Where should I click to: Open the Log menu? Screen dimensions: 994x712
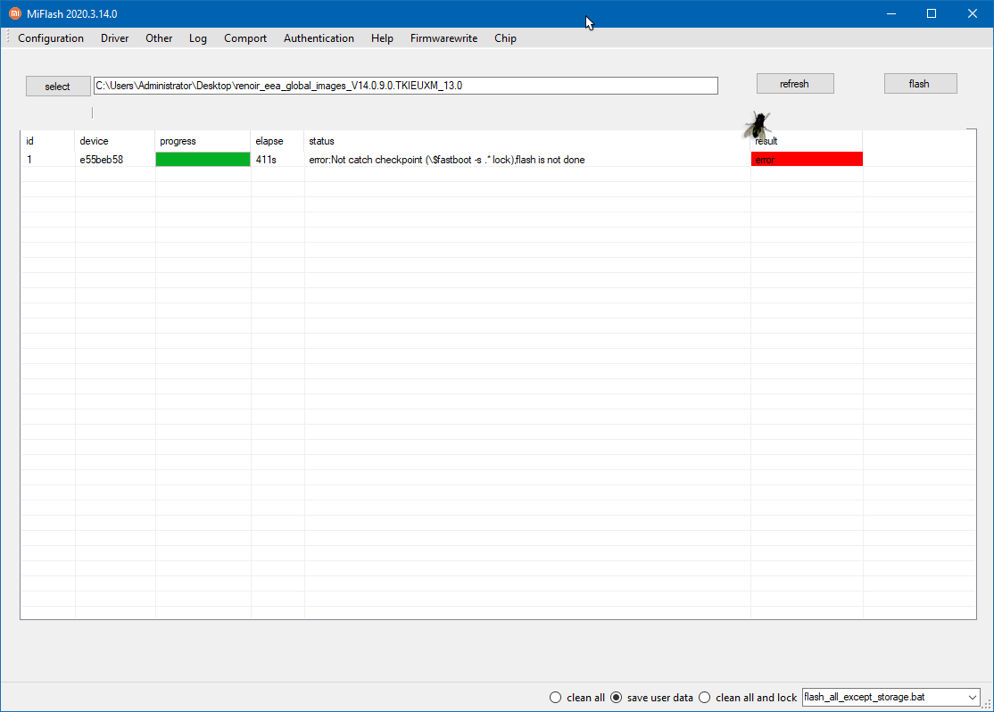click(198, 38)
